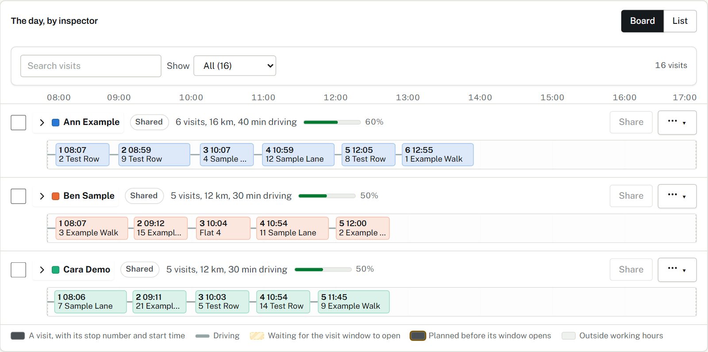Select the checkbox for Ben Sample
708x352 pixels.
19,196
